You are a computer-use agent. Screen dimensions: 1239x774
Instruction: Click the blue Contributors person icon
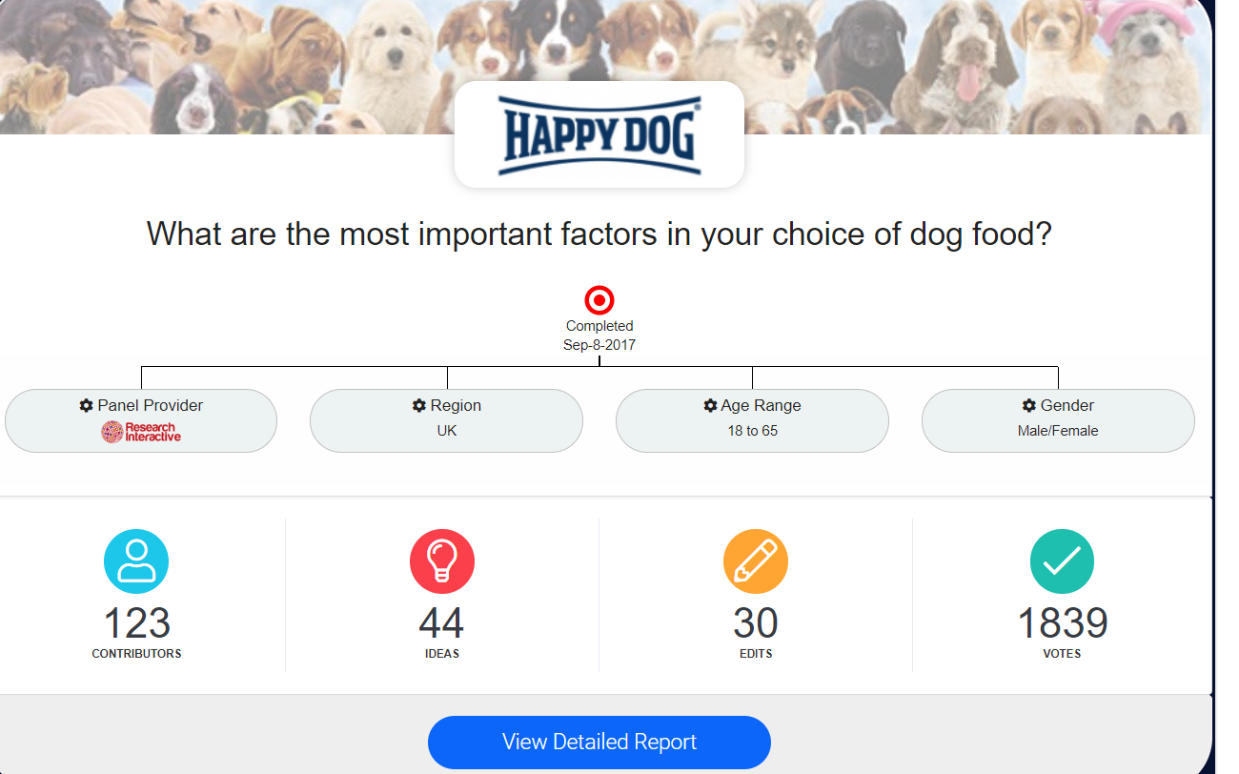click(136, 561)
